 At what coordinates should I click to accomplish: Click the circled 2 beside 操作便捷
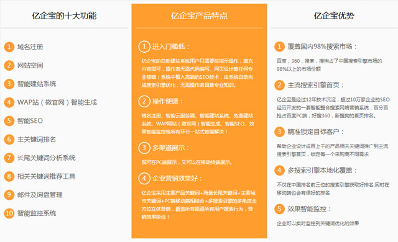pos(144,101)
